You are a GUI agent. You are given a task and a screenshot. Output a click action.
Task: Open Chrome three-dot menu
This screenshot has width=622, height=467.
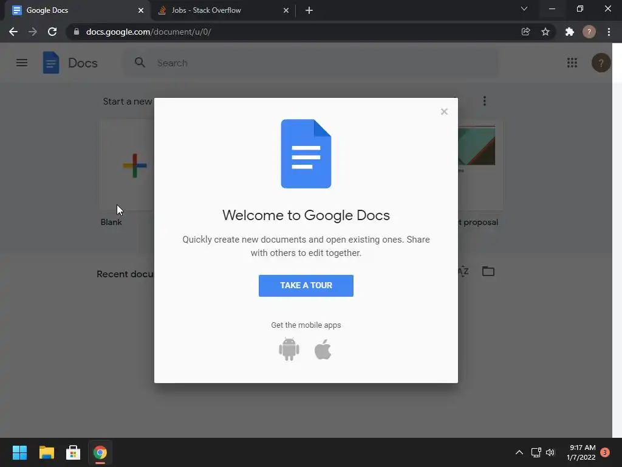tap(609, 32)
